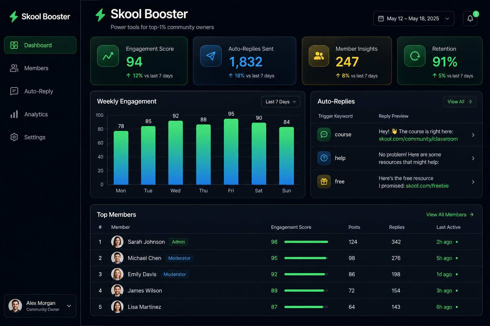Open skool.com/freebie link
The width and height of the screenshot is (490, 326).
click(427, 186)
